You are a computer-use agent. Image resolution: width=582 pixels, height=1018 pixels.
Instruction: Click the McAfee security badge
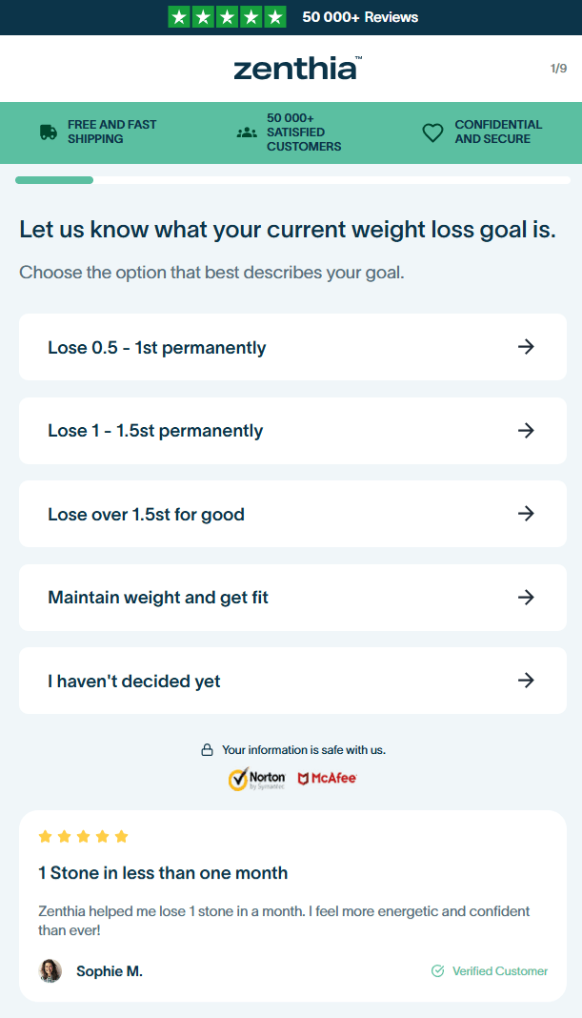pyautogui.click(x=327, y=779)
